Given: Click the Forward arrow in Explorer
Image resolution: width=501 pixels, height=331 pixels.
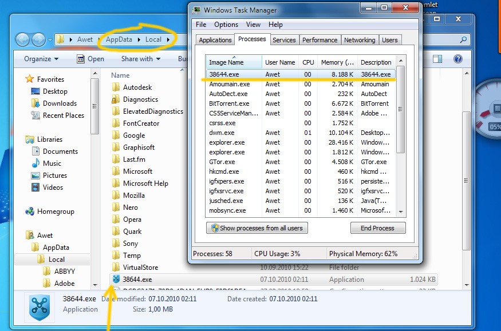Looking at the screenshot, I should coord(39,39).
